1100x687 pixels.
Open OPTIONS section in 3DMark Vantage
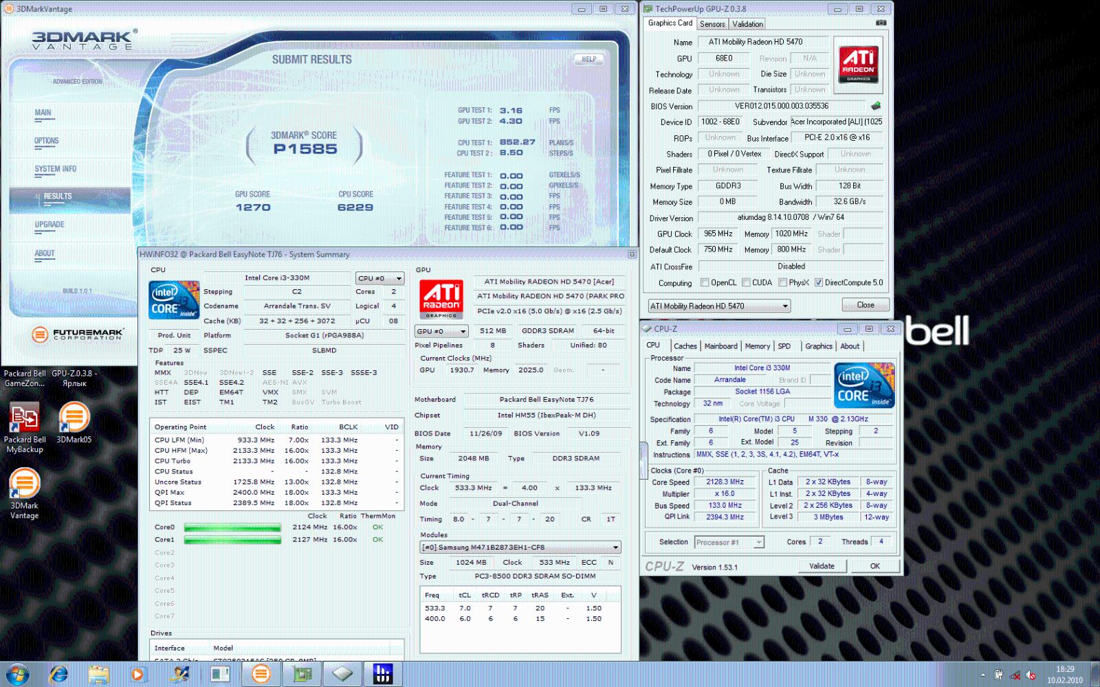point(47,141)
